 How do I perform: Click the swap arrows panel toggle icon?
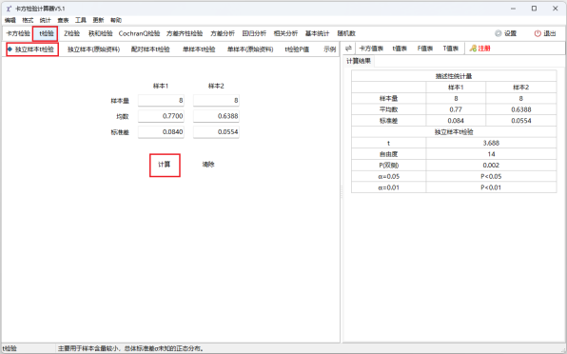[x=348, y=49]
